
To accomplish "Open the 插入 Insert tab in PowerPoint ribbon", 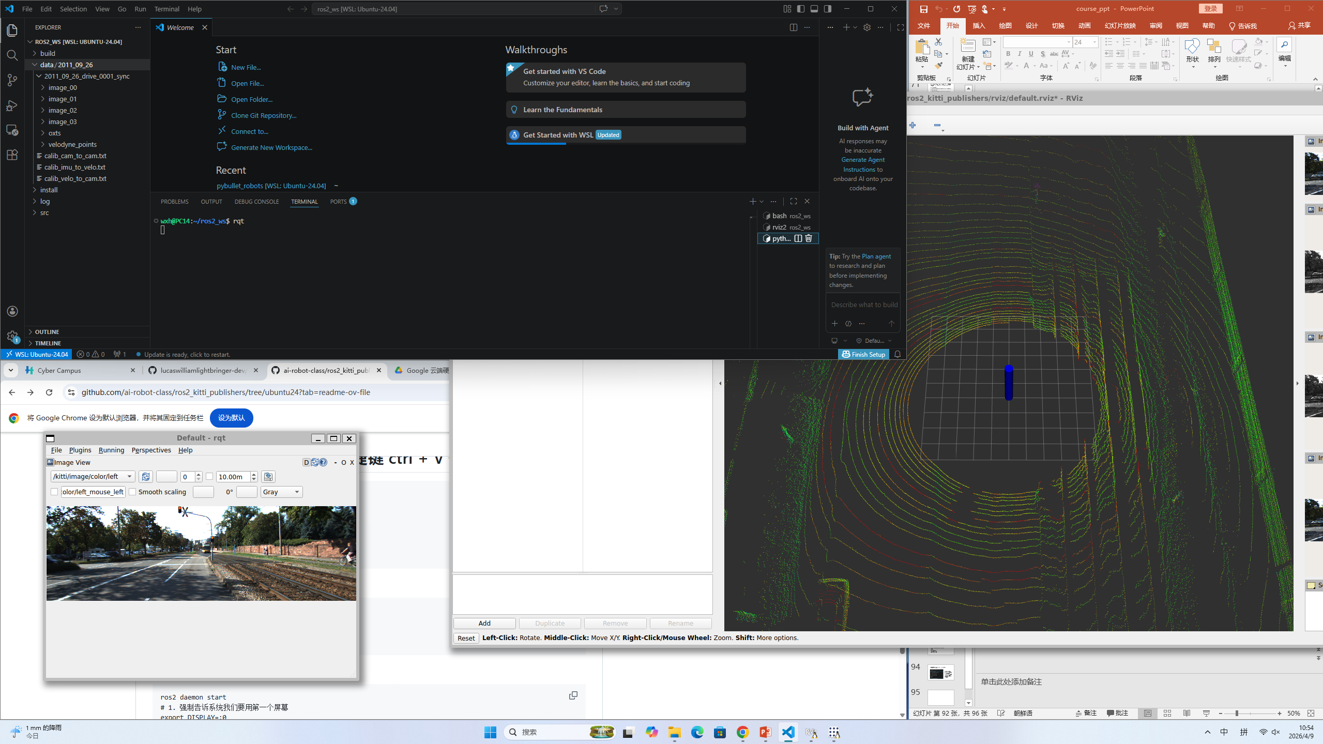I will point(979,26).
